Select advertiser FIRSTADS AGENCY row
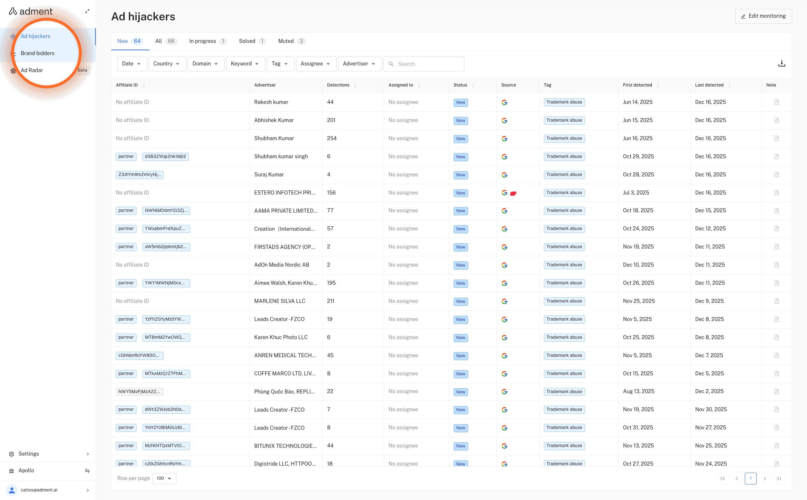The height and width of the screenshot is (500, 807). pos(285,247)
